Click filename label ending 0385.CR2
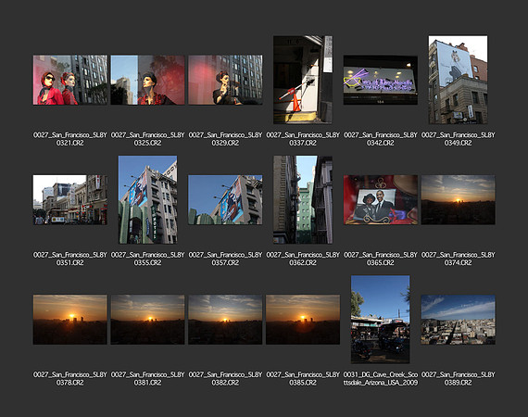Viewport: 528px width, 417px height. (x=303, y=379)
